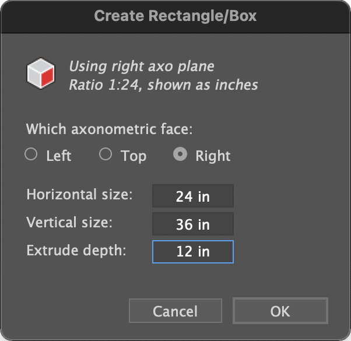Click the "Extrude depth:" label
This screenshot has width=351, height=341.
coord(76,250)
